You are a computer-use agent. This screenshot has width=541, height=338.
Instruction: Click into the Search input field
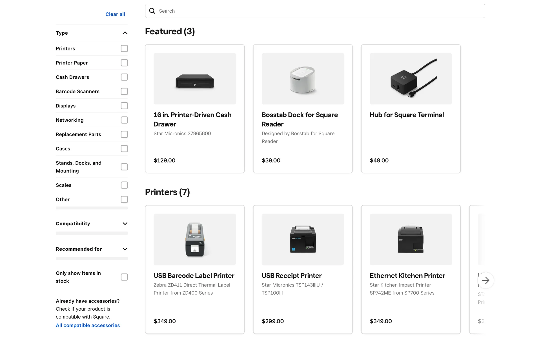click(318, 11)
